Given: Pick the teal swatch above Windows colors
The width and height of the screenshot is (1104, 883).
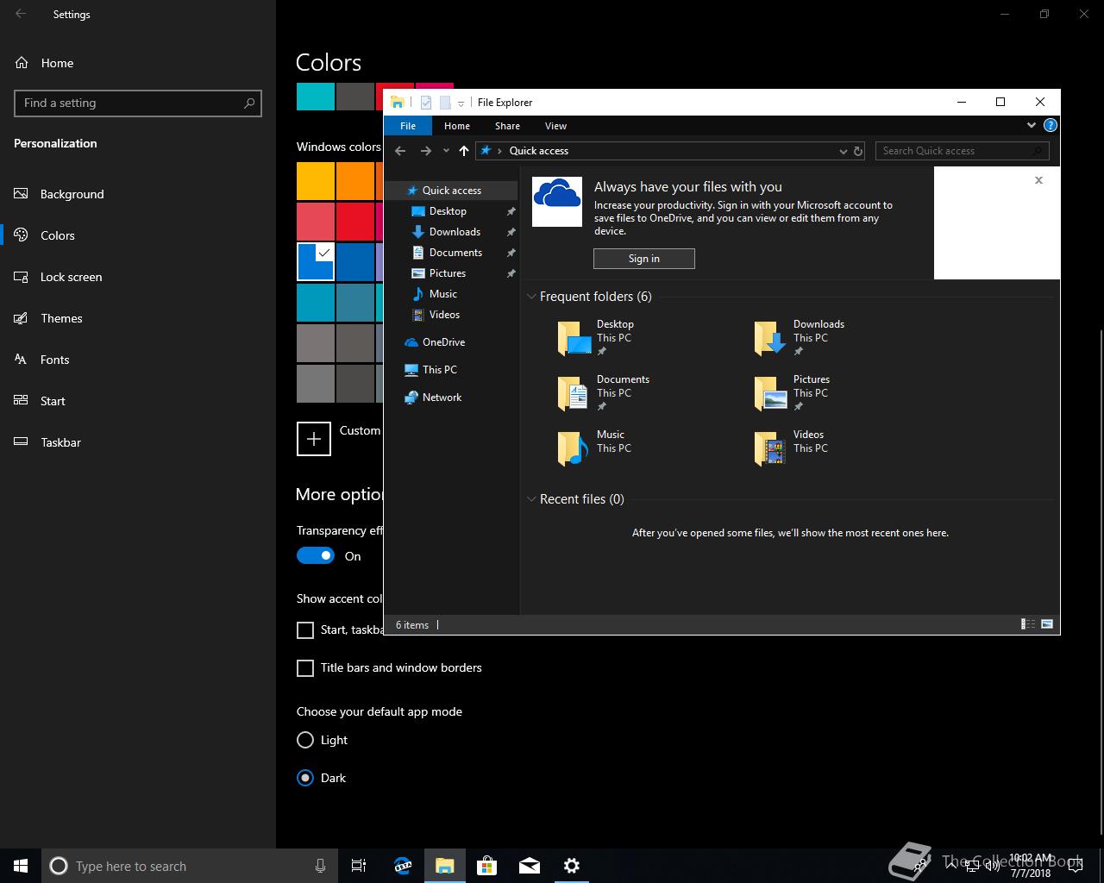Looking at the screenshot, I should 316,97.
